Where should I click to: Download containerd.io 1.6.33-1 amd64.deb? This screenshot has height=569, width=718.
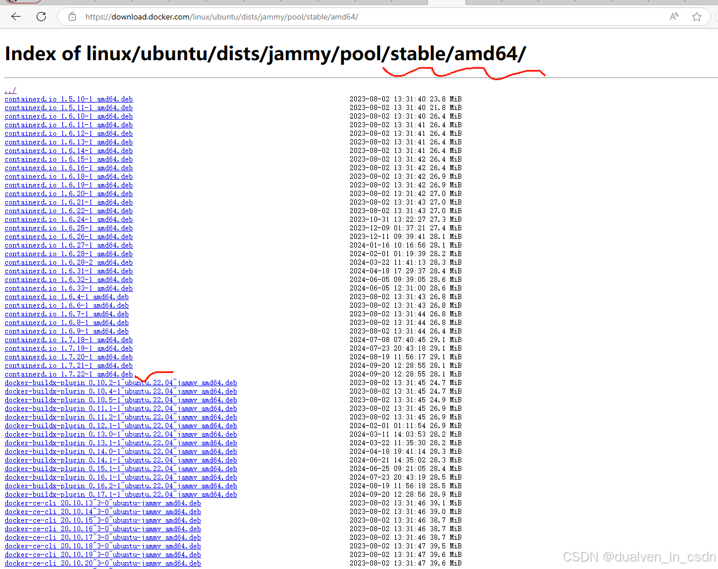click(69, 288)
